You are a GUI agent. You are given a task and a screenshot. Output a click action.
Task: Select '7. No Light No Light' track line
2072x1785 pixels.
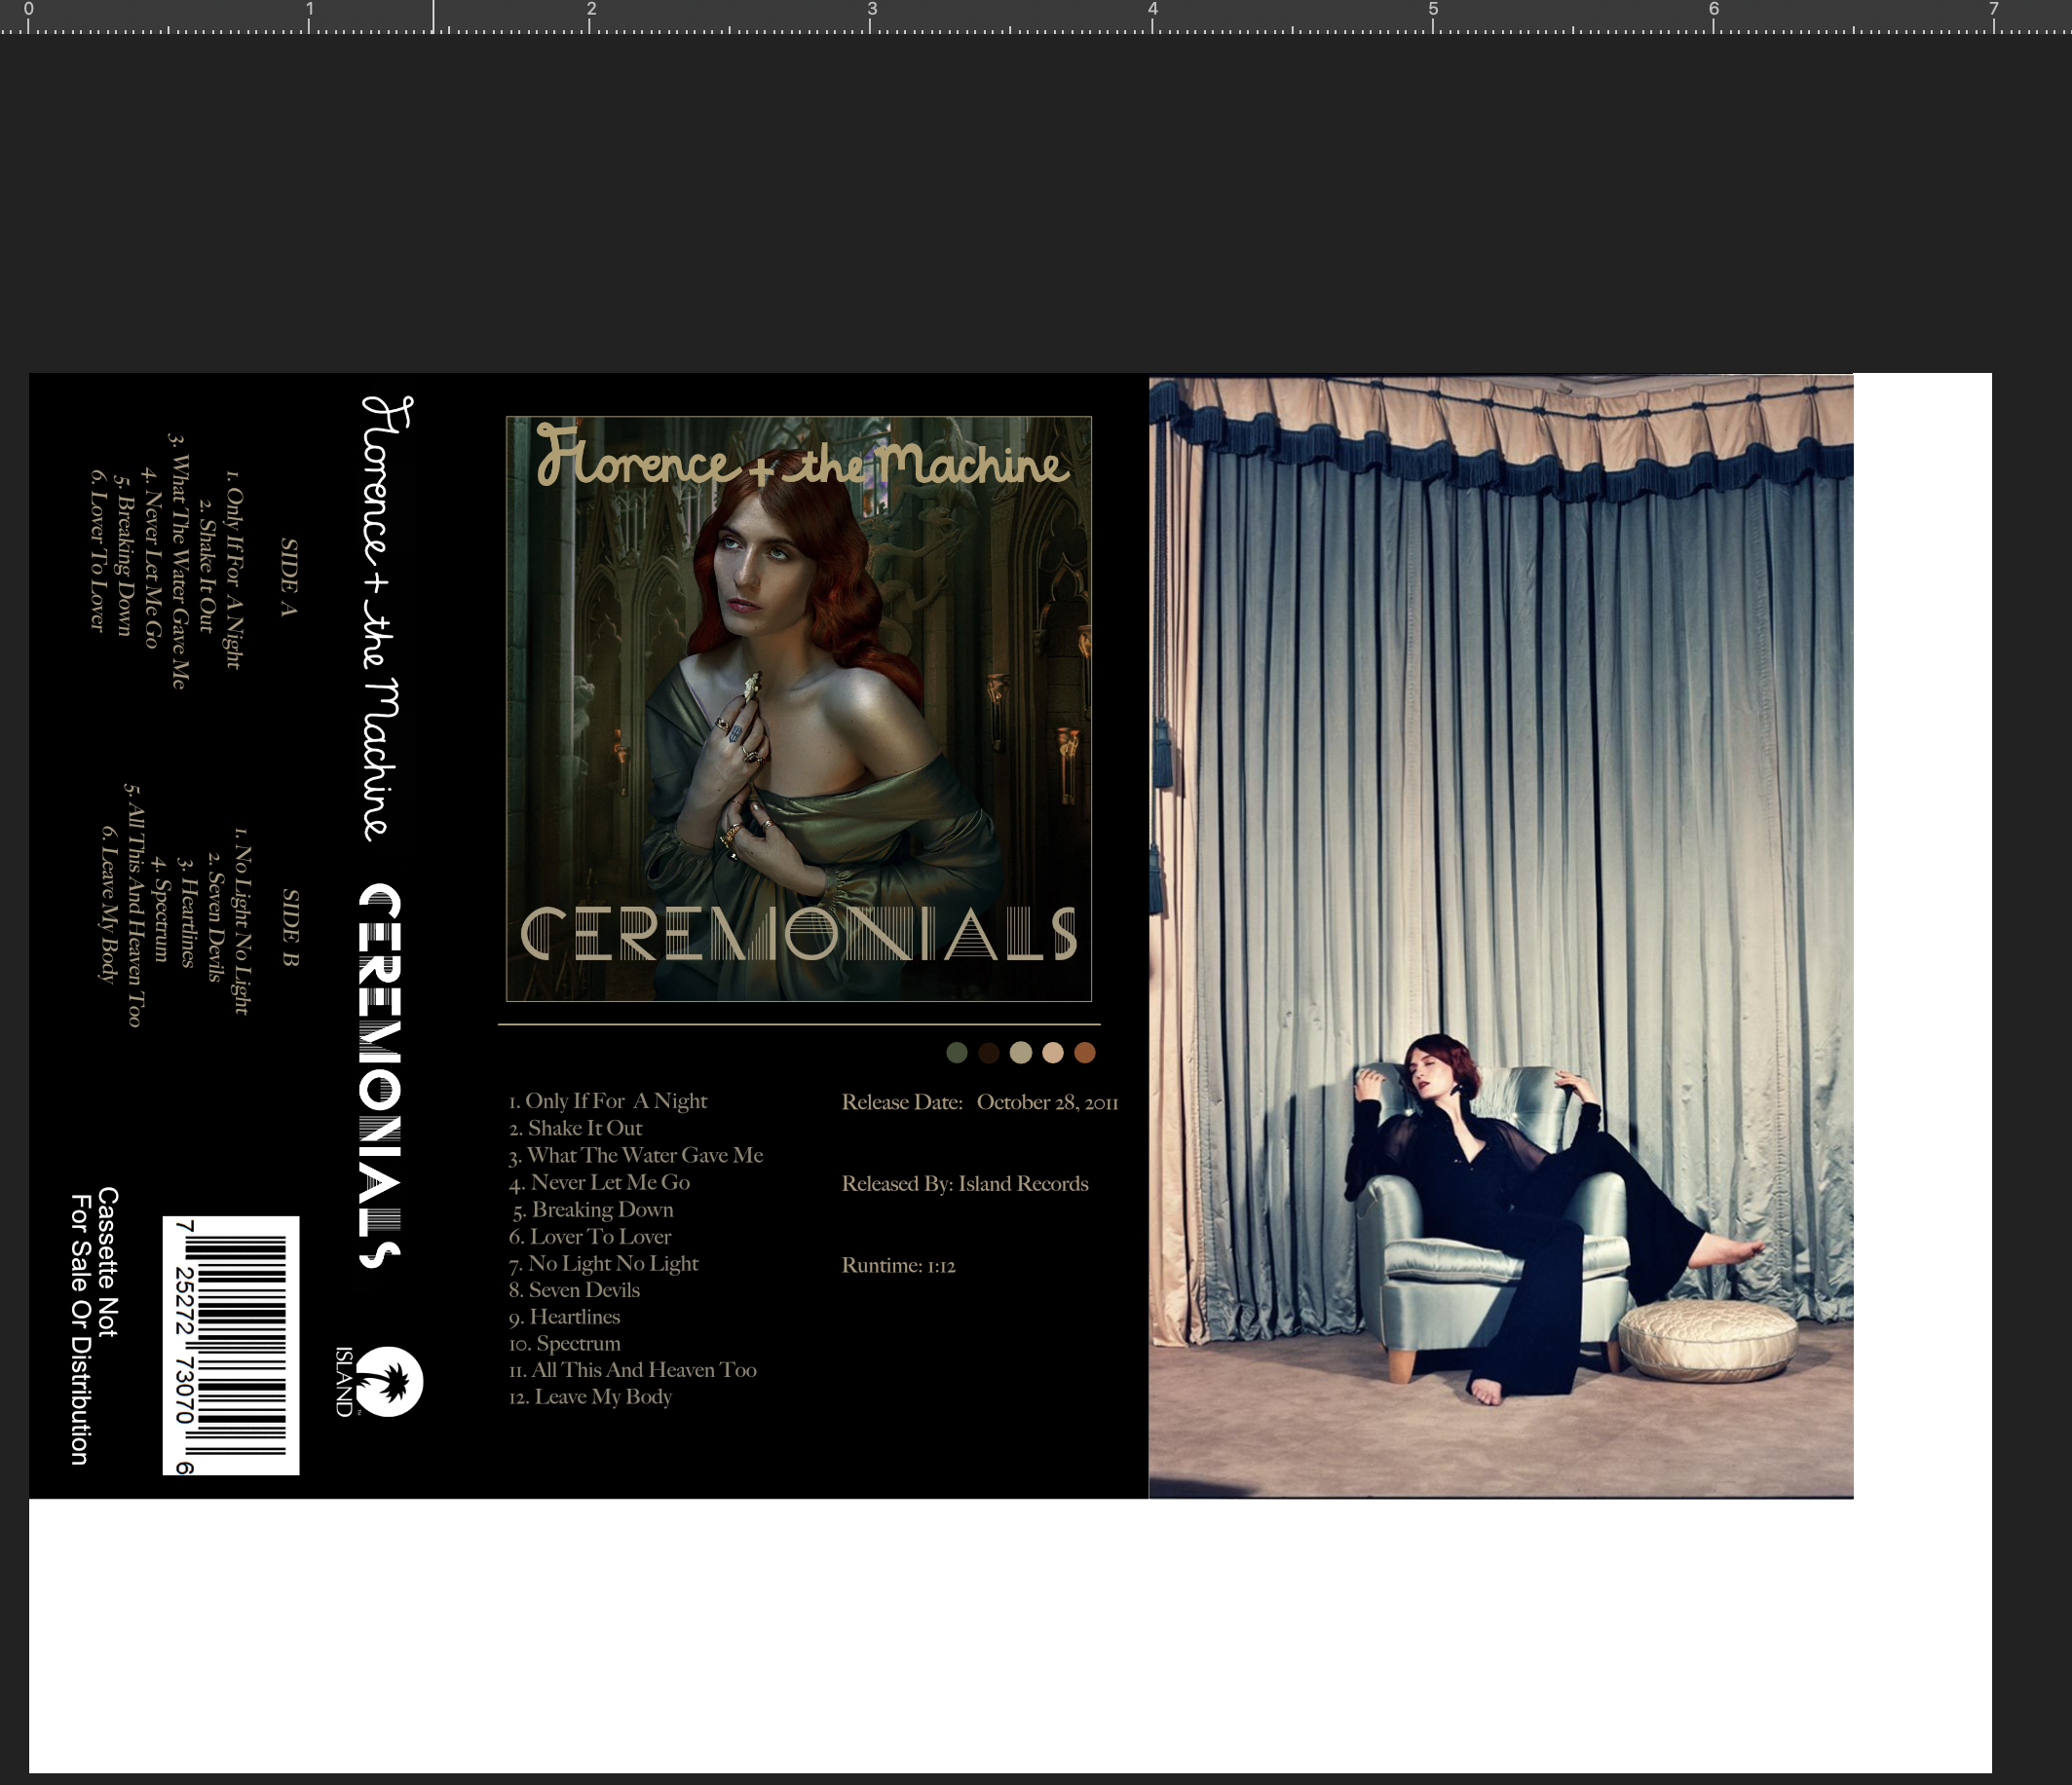pyautogui.click(x=604, y=1263)
